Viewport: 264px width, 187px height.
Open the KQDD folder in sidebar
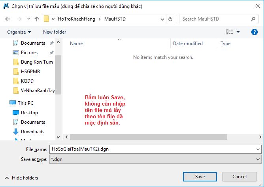point(27,81)
